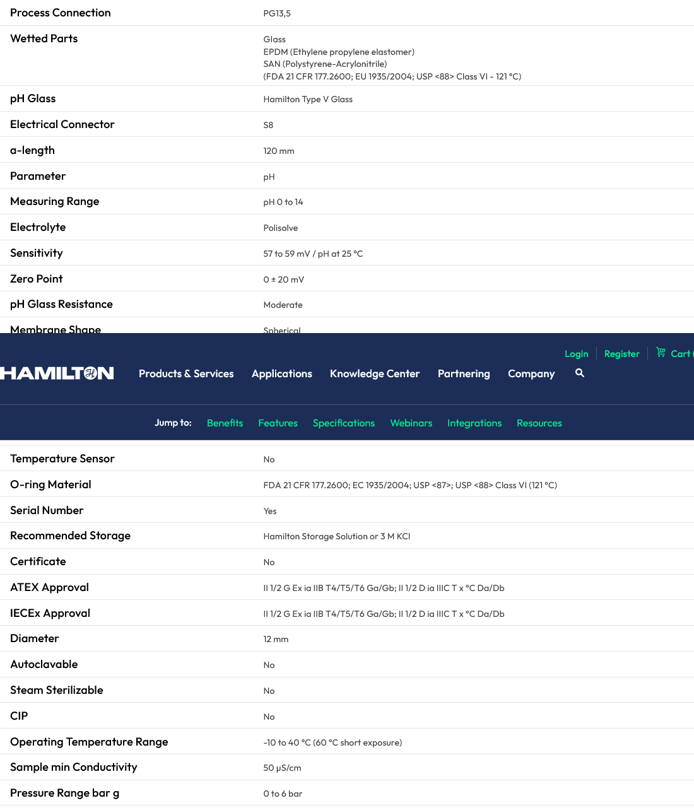Click the 'Autoclavable' label
The width and height of the screenshot is (694, 808).
tap(44, 664)
